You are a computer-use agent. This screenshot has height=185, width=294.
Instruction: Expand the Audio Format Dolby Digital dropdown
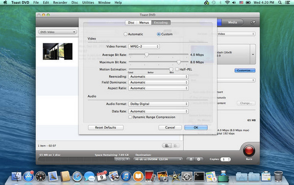tap(158, 104)
